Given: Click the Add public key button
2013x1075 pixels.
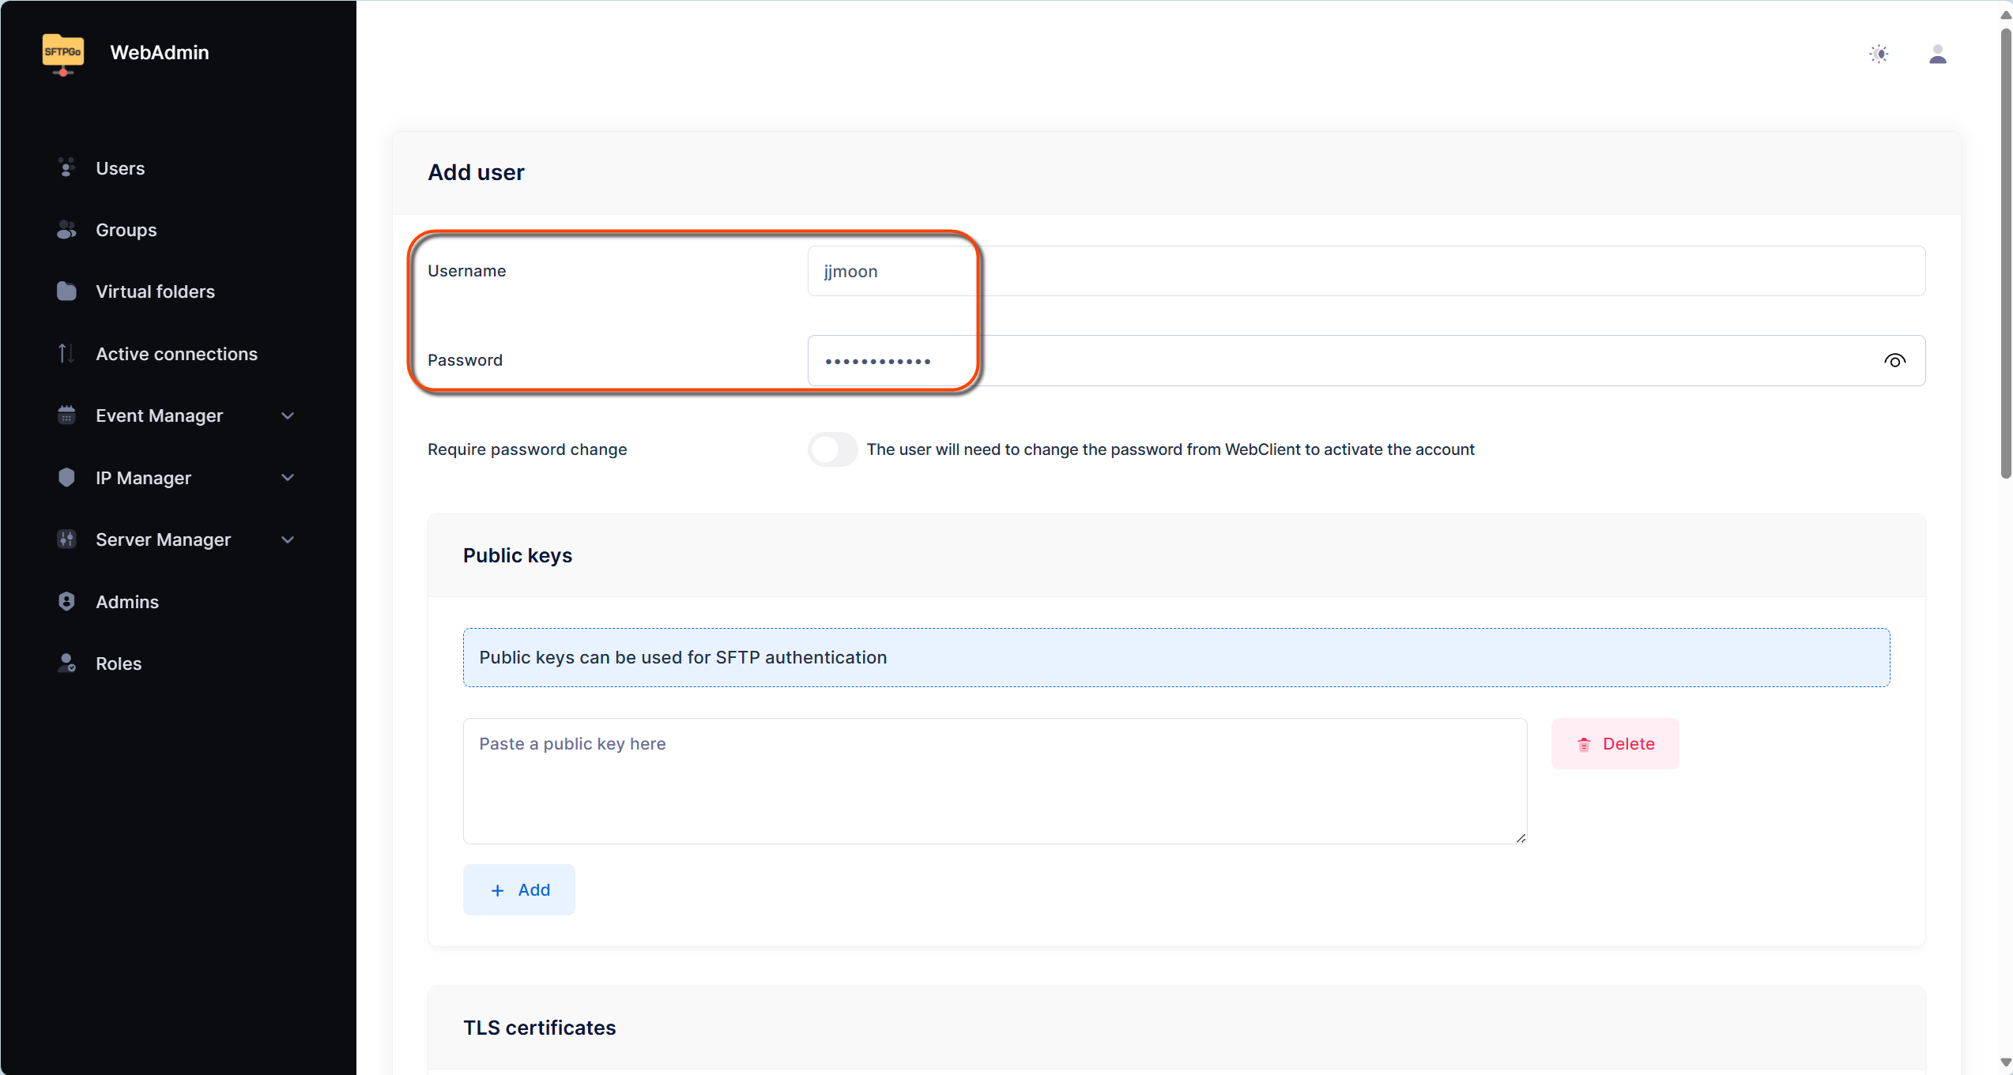Looking at the screenshot, I should click(x=518, y=889).
